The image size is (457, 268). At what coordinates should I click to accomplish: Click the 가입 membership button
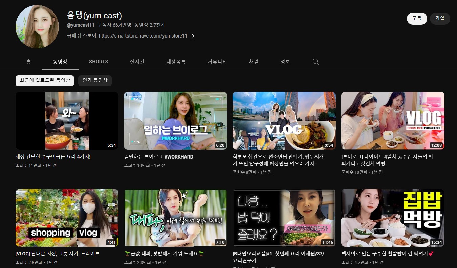[440, 19]
